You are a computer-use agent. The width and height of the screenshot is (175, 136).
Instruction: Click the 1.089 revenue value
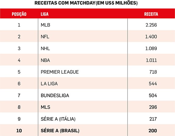(x=151, y=48)
